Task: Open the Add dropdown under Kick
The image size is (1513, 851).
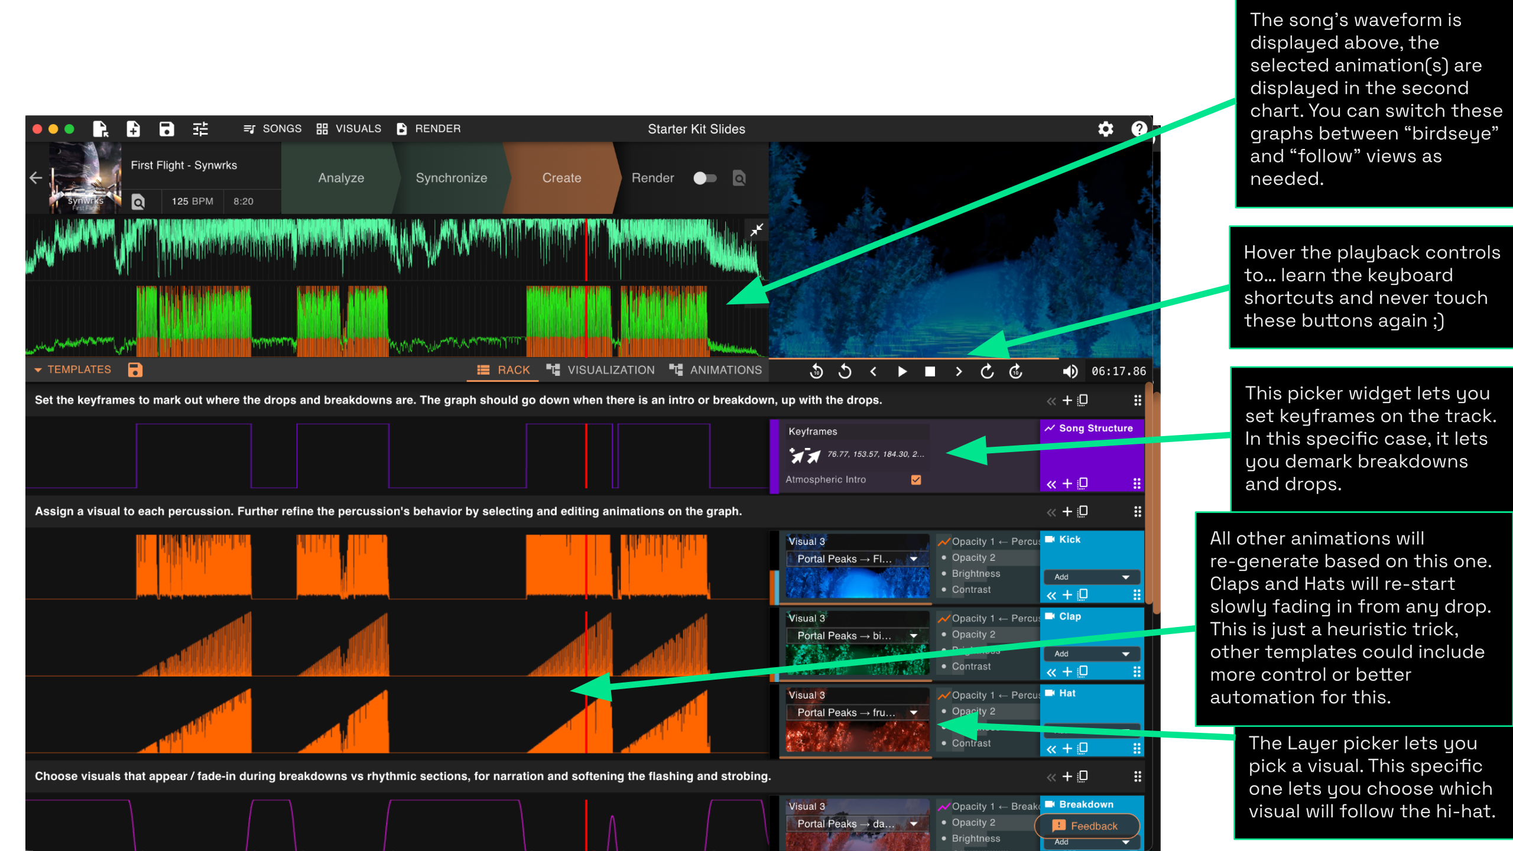Action: tap(1091, 577)
